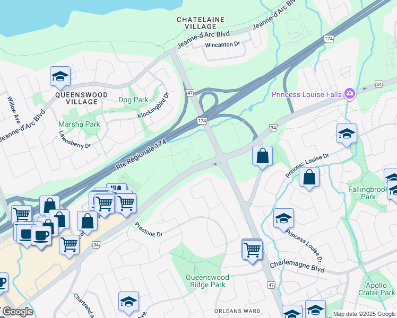Screen dimensions: 397x318
Task: Select the school marker left of Princess Louise Dr.
Action: click(283, 219)
